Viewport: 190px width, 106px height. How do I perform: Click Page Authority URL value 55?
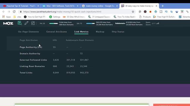coord(54,47)
